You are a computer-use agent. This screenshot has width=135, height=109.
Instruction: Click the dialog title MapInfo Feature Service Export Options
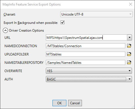tap(32, 4)
